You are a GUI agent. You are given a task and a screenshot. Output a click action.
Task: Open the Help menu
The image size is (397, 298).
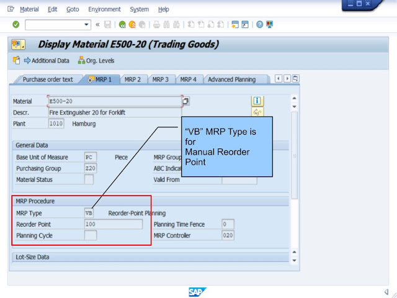164,9
